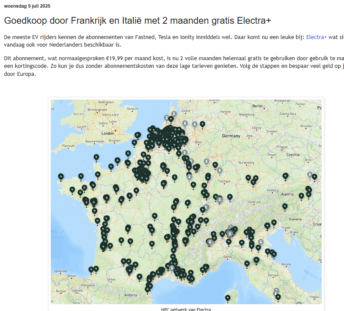Viewport: 344px width, 311px height.
Task: Click the Santander label on the map
Action: click(x=61, y=271)
